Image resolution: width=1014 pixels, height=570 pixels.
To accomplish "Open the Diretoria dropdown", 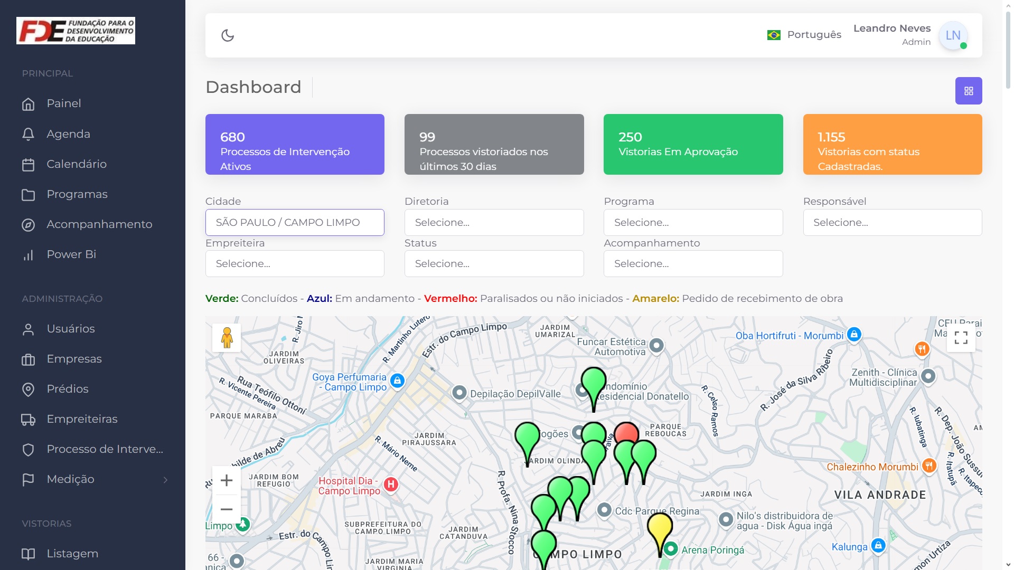I will 494,223.
